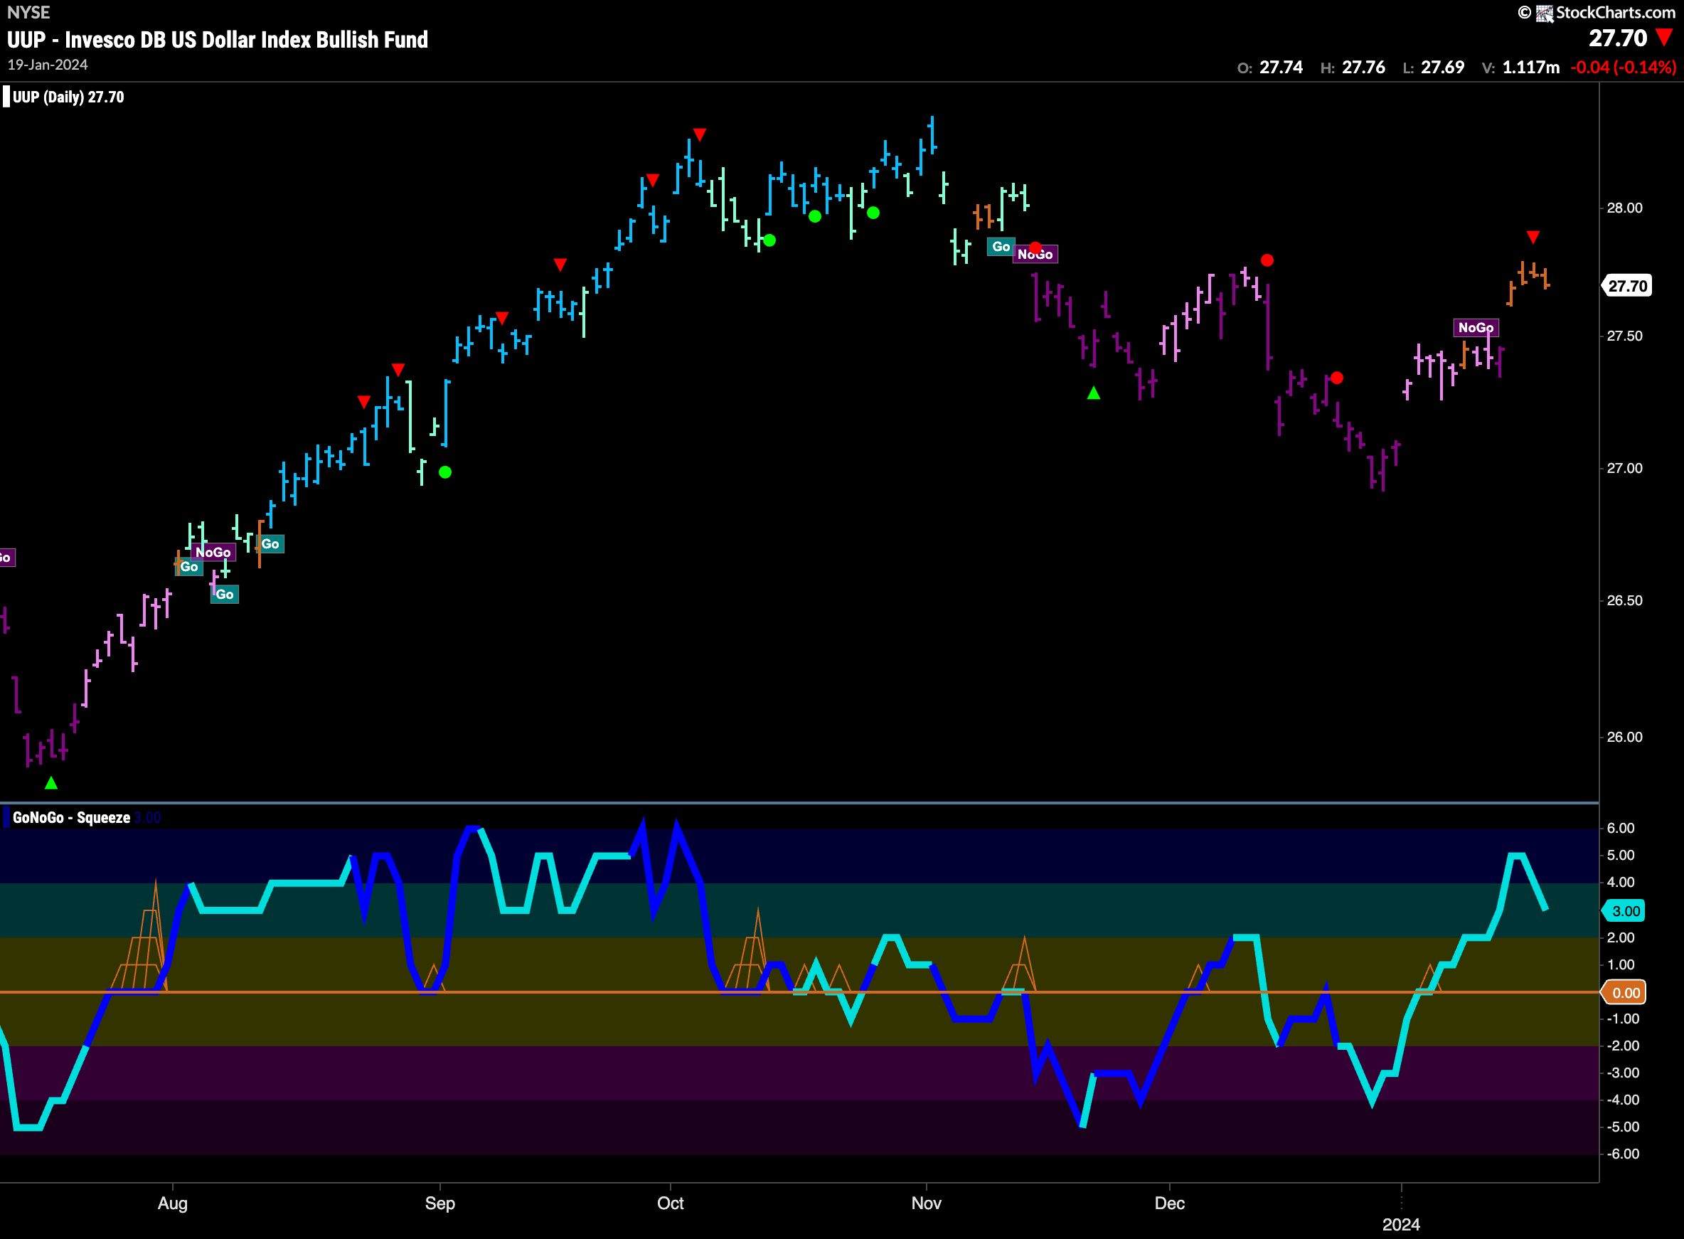1684x1239 pixels.
Task: Click the orange 0.00 zero-line axis tag
Action: [x=1624, y=992]
